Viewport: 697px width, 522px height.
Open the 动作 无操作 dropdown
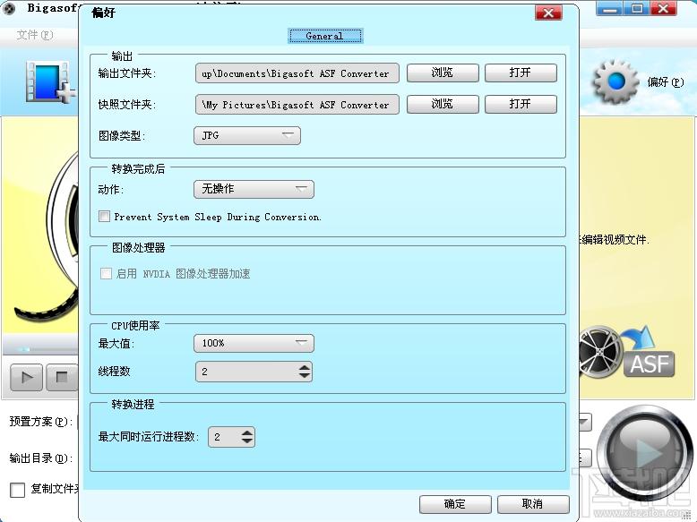click(254, 190)
